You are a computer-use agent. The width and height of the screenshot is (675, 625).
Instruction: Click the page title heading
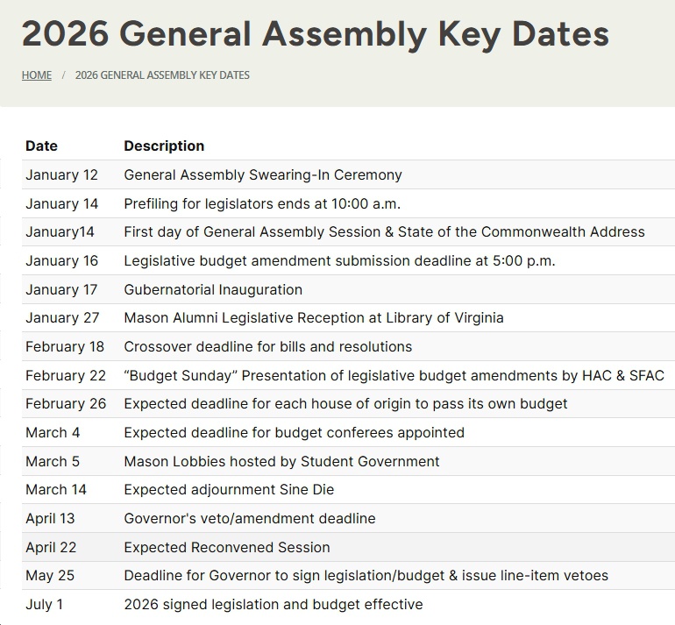click(315, 34)
